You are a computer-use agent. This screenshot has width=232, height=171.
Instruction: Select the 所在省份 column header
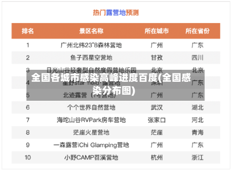coord(198,31)
